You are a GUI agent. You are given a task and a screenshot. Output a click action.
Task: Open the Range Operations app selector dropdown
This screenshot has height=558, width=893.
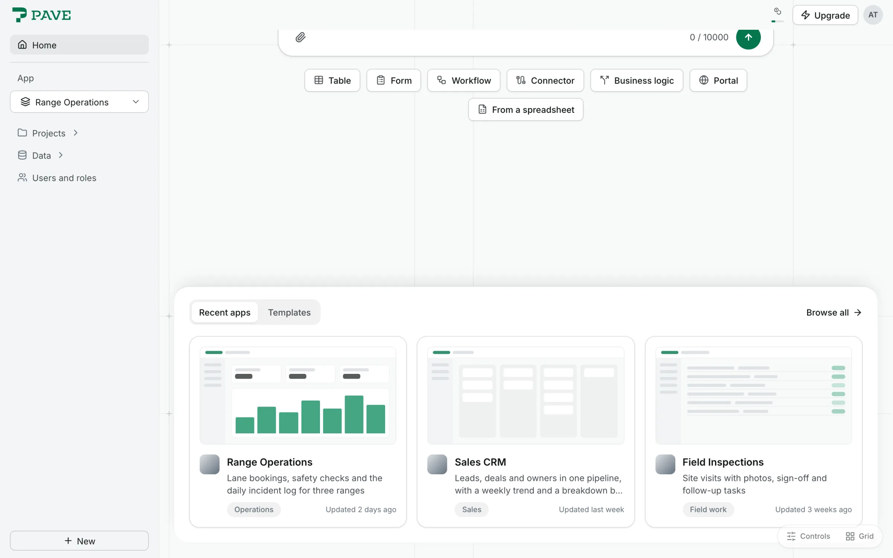click(x=79, y=102)
